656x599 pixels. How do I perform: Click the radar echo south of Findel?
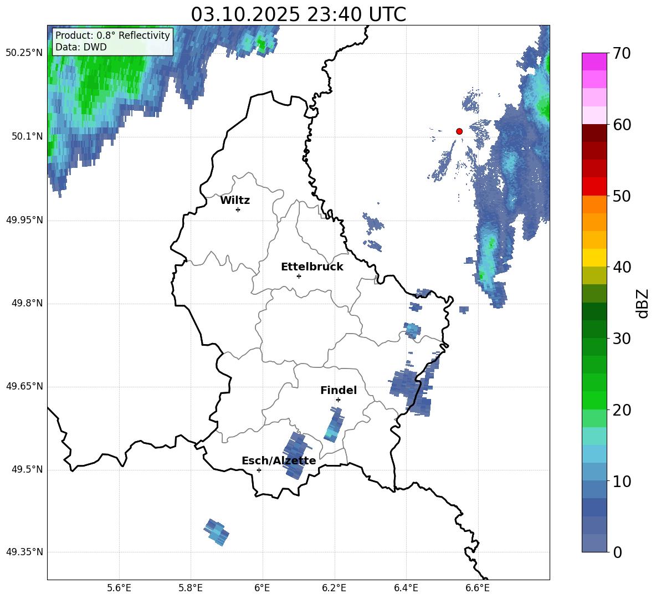point(334,425)
